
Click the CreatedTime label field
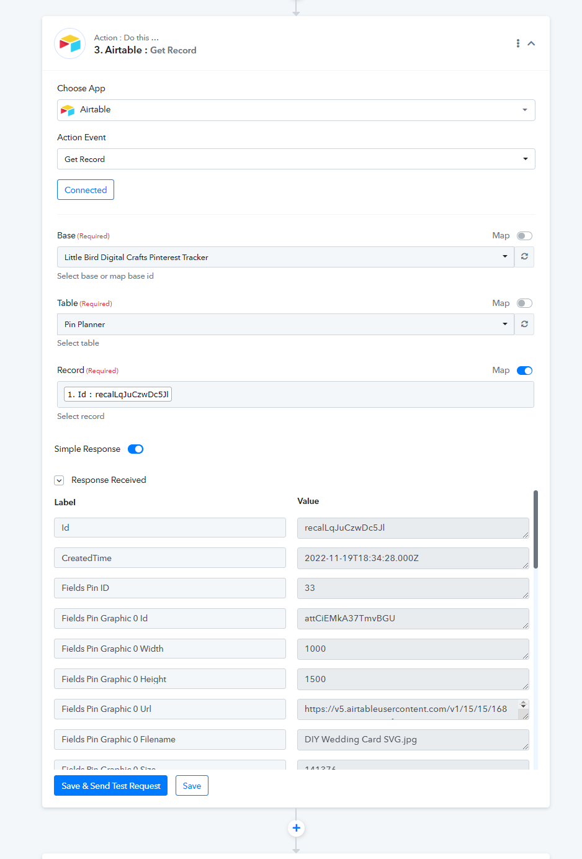170,558
